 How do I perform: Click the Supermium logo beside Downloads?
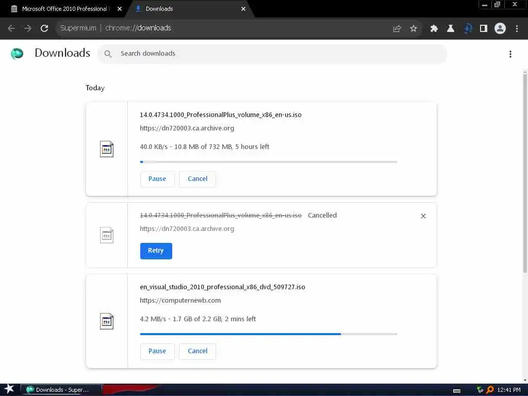click(x=17, y=53)
